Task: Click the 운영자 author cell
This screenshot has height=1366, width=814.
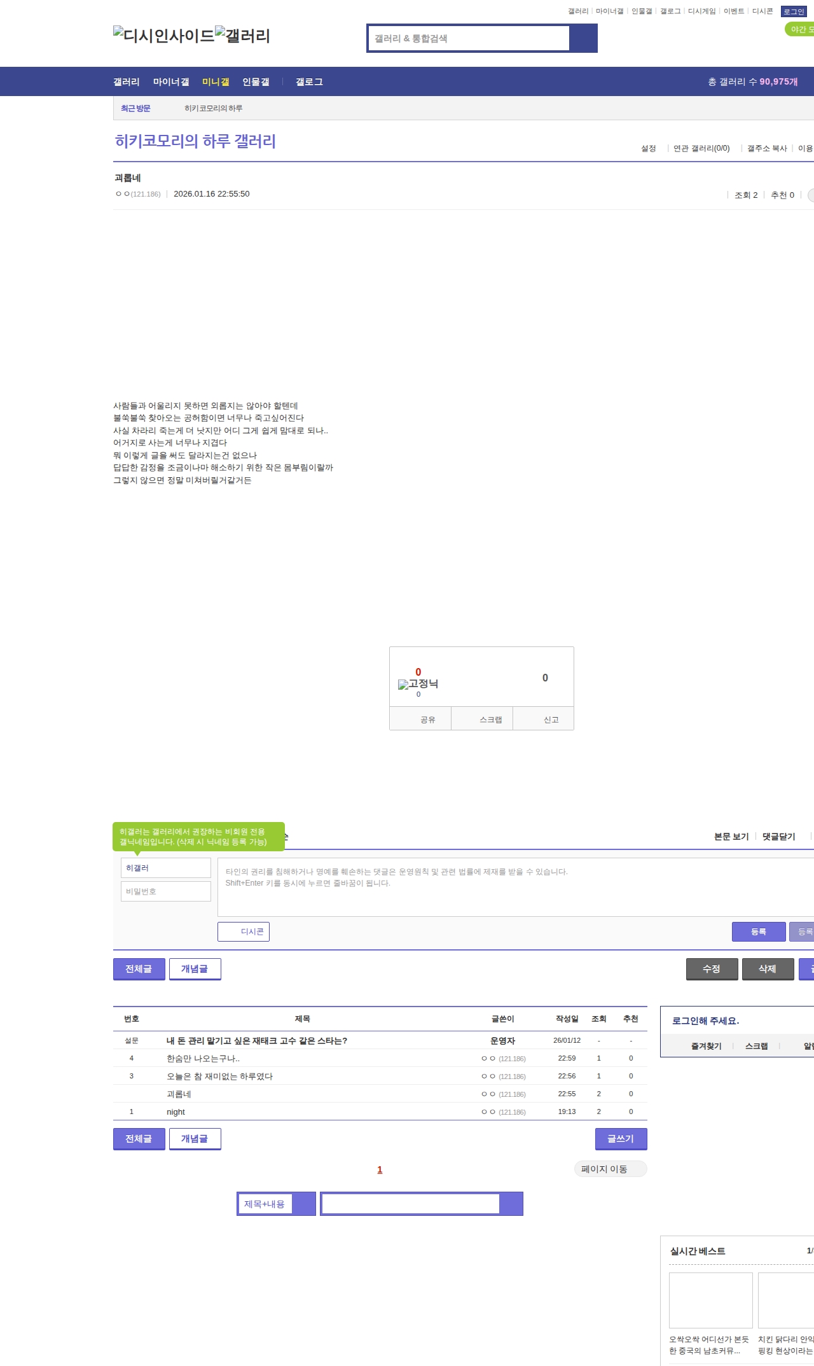Action: pyautogui.click(x=502, y=1040)
